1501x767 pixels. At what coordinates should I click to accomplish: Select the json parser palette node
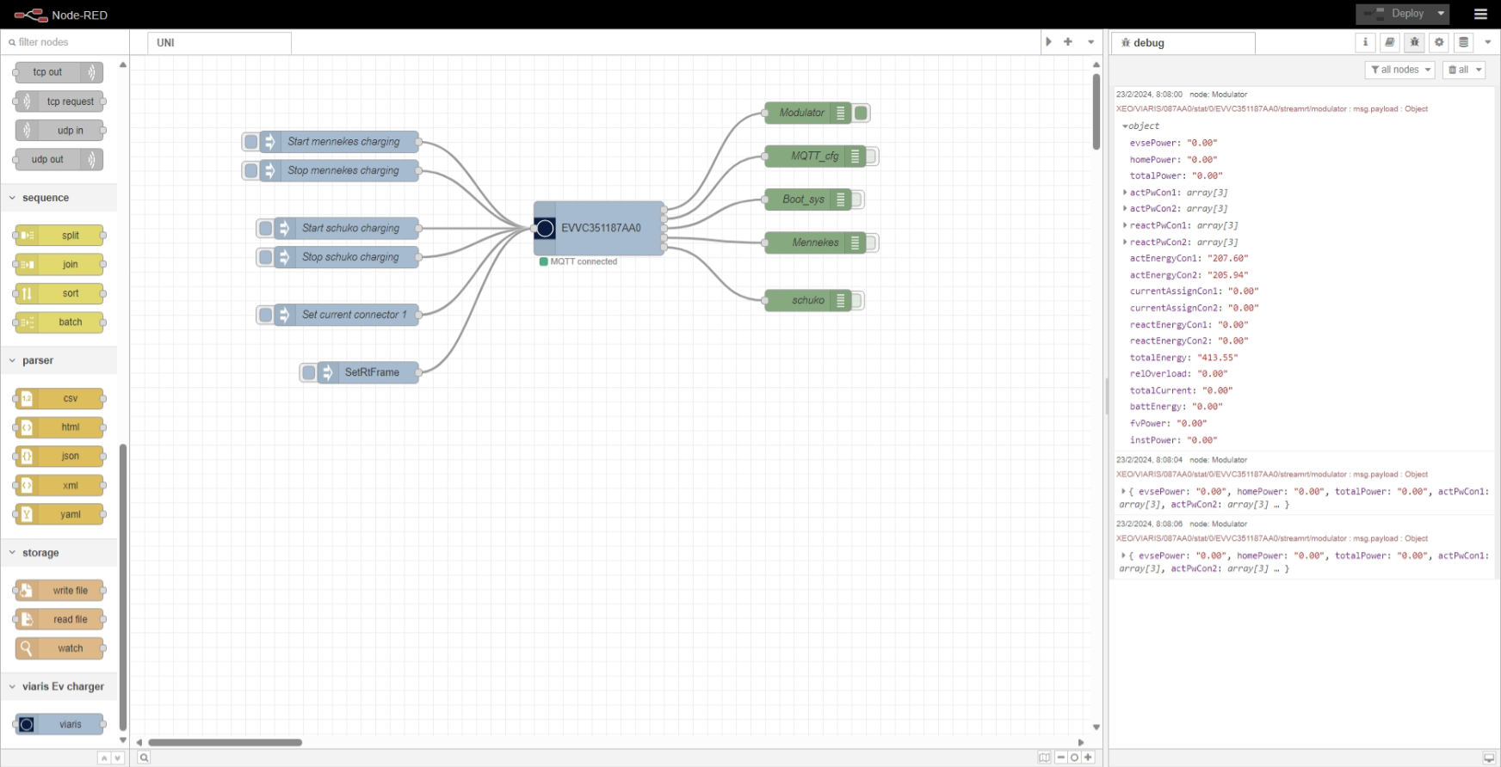click(x=59, y=457)
